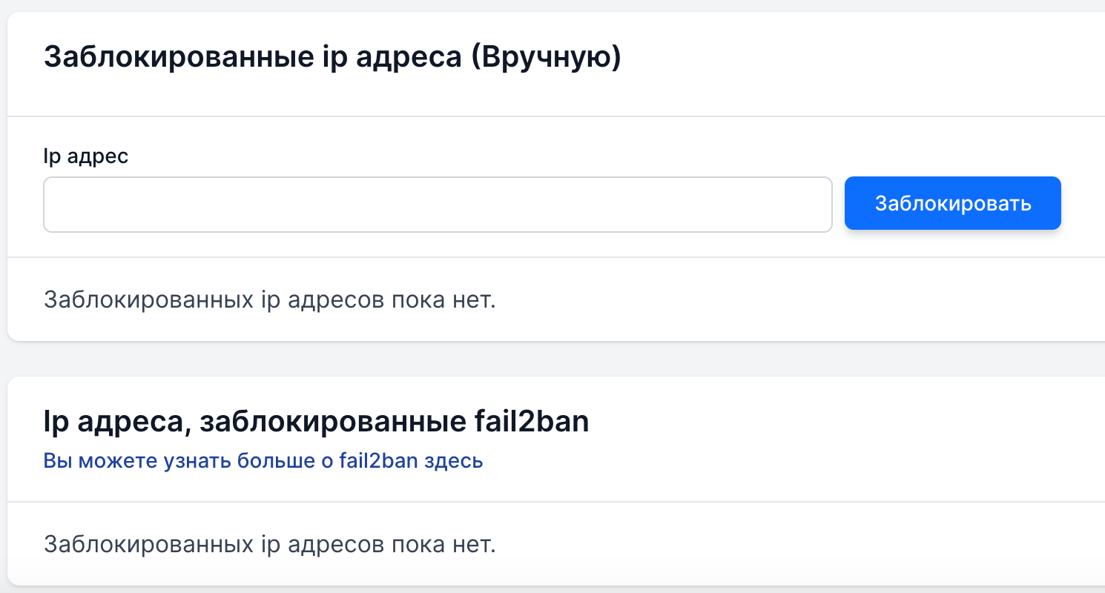1105x593 pixels.
Task: Click the empty-list message in the fail2ban card
Action: click(x=269, y=545)
